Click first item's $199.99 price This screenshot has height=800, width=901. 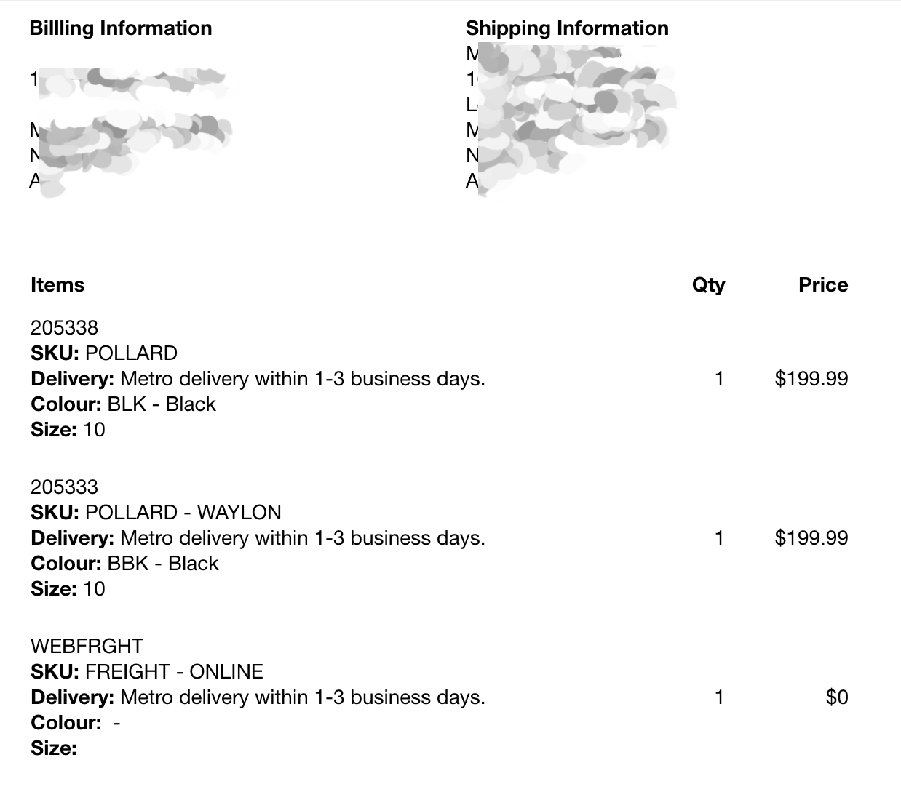pos(811,379)
